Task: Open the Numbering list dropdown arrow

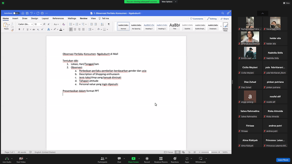Action: tap(80, 24)
